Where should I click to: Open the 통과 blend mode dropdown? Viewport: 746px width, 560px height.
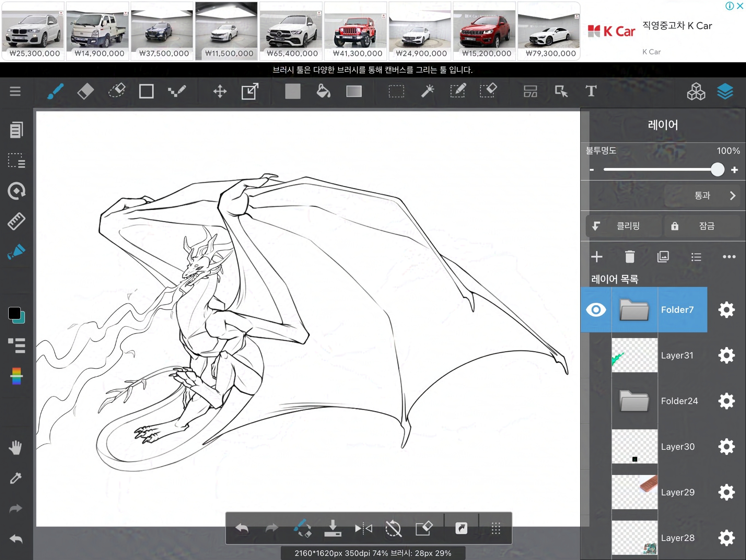(702, 196)
